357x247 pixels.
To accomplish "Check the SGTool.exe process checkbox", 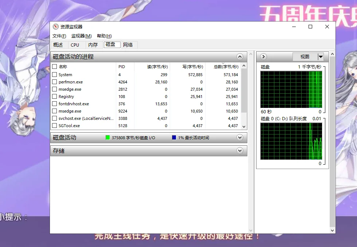I will pos(54,125).
